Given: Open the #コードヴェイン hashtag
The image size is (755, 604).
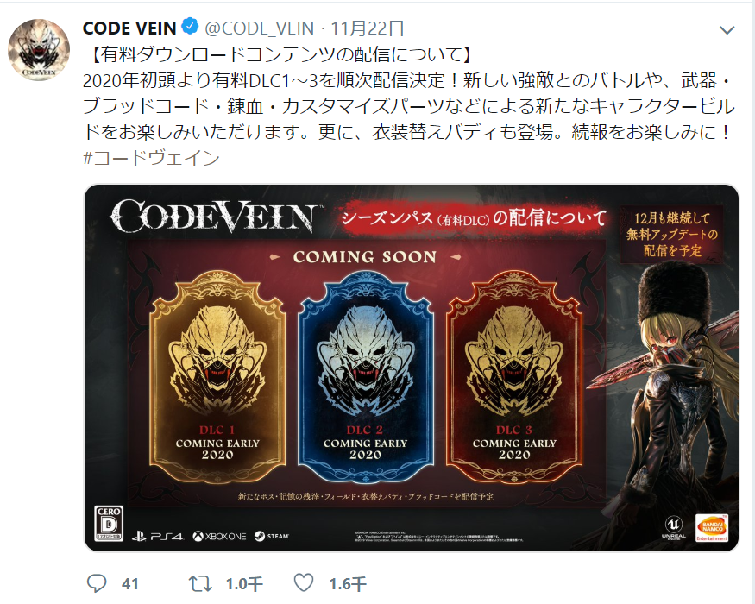Looking at the screenshot, I should pyautogui.click(x=151, y=158).
